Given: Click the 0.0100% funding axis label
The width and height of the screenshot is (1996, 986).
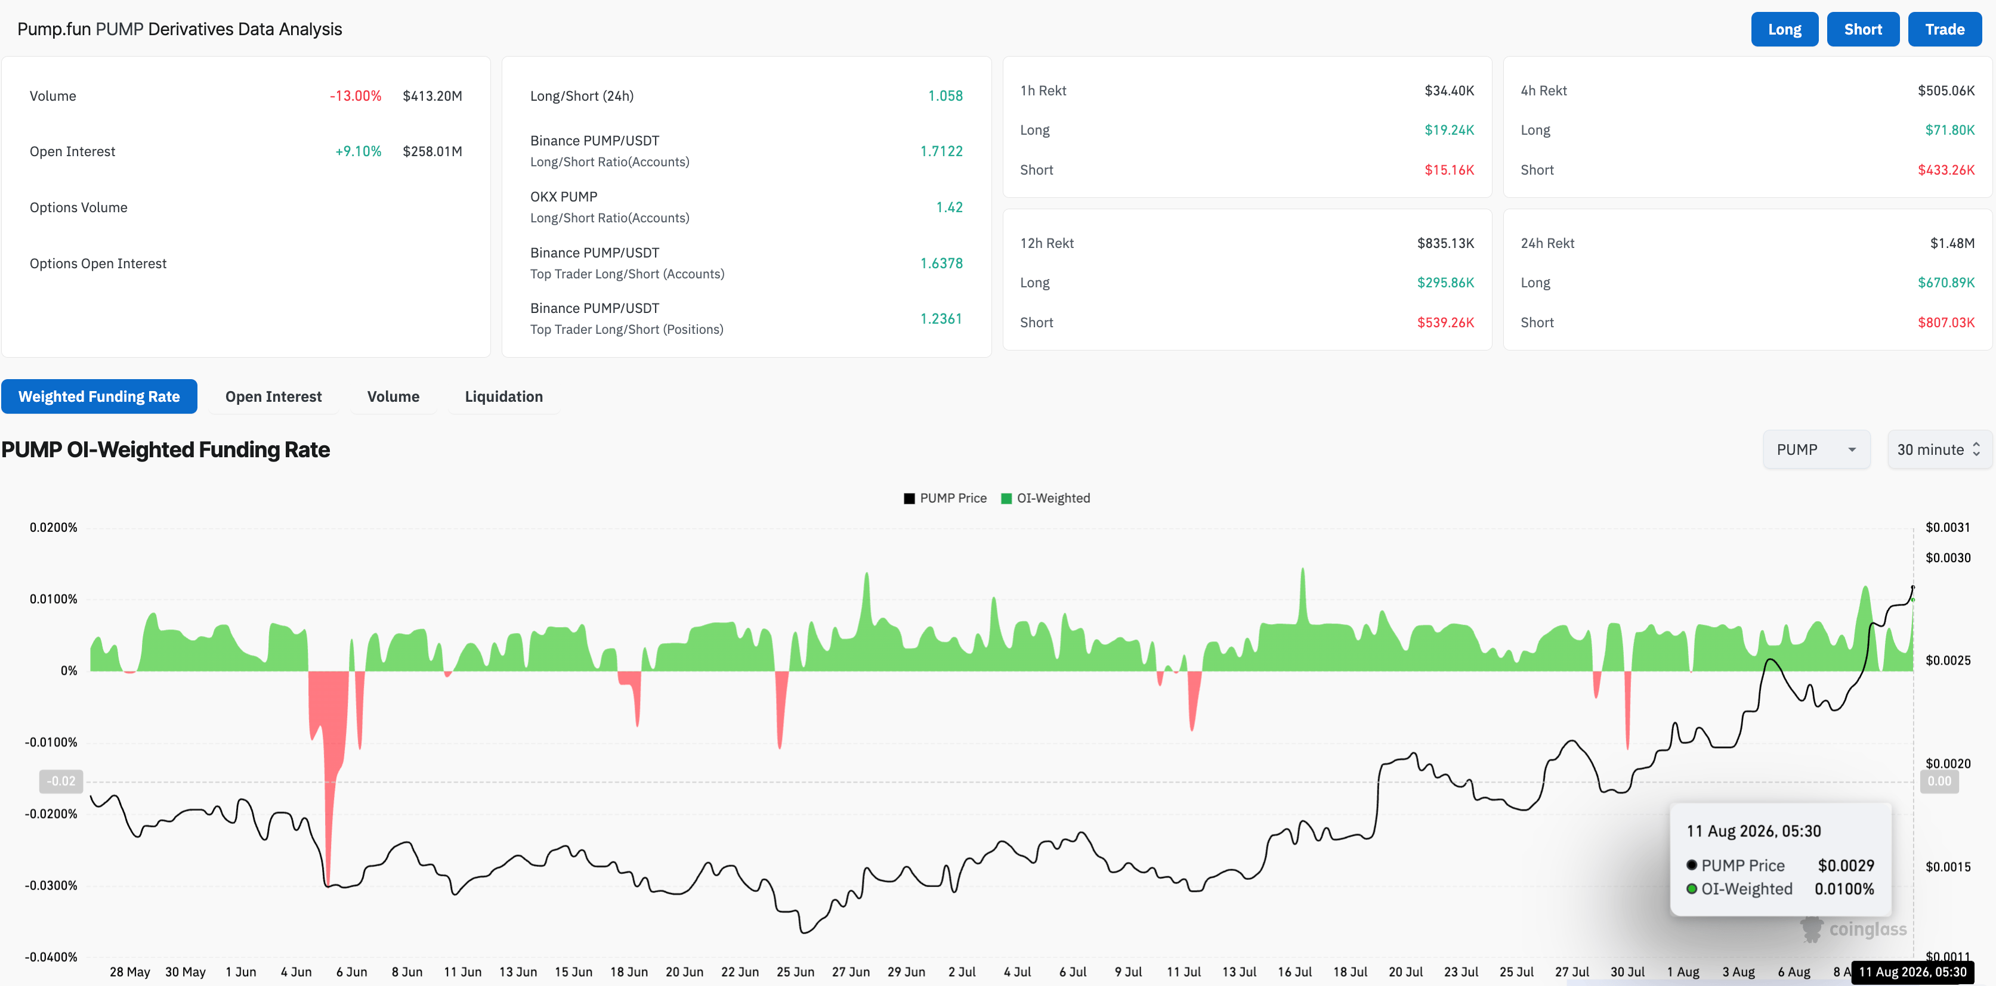Looking at the screenshot, I should (54, 600).
